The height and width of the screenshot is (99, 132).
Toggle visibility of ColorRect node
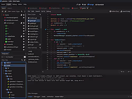tap(24, 42)
